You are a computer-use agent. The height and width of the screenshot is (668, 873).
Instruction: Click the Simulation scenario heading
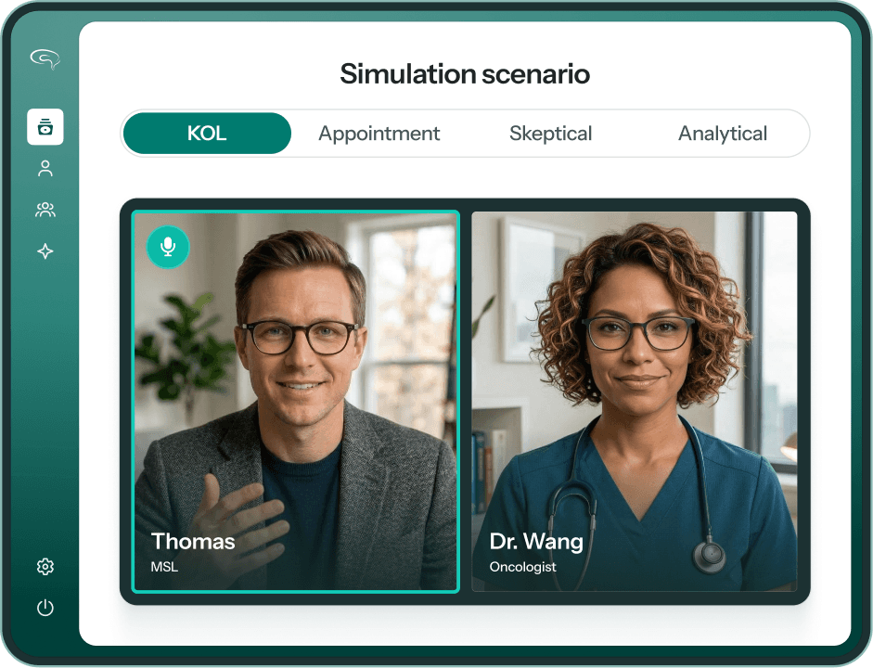465,74
